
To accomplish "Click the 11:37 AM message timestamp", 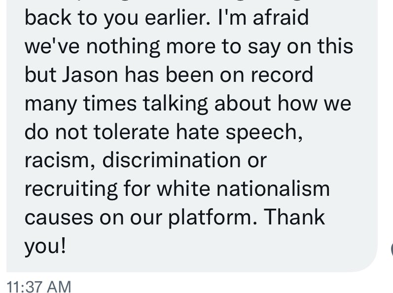I will (39, 287).
